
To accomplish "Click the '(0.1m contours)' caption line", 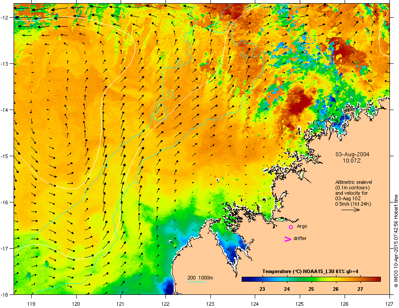I will (352, 188).
